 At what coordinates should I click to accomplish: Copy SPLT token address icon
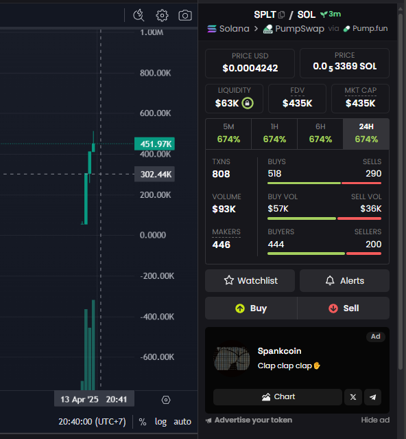click(x=282, y=14)
